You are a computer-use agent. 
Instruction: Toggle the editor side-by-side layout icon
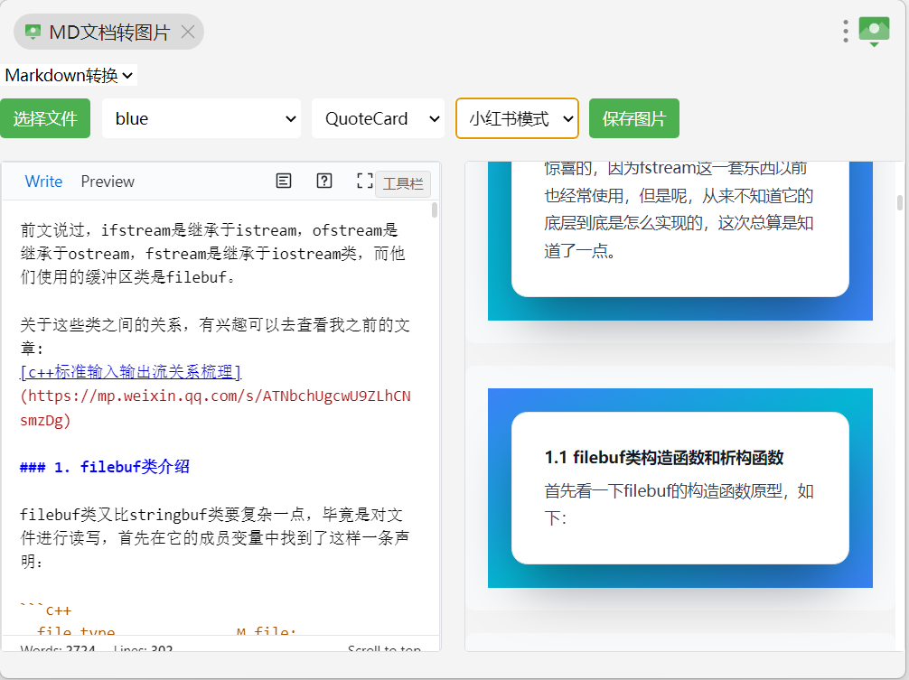tap(284, 181)
